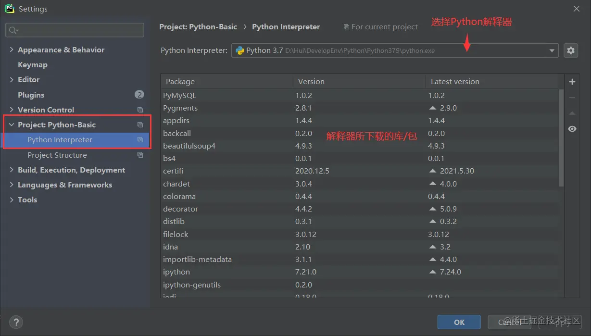Click latest version 2021.5.30 for certifi

point(457,171)
